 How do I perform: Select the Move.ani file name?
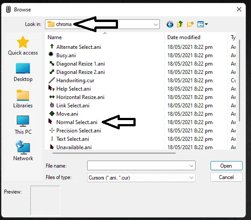coord(67,114)
